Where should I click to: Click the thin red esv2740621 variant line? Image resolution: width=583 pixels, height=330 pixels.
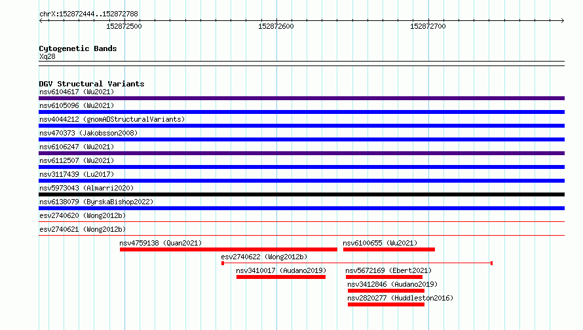301,236
